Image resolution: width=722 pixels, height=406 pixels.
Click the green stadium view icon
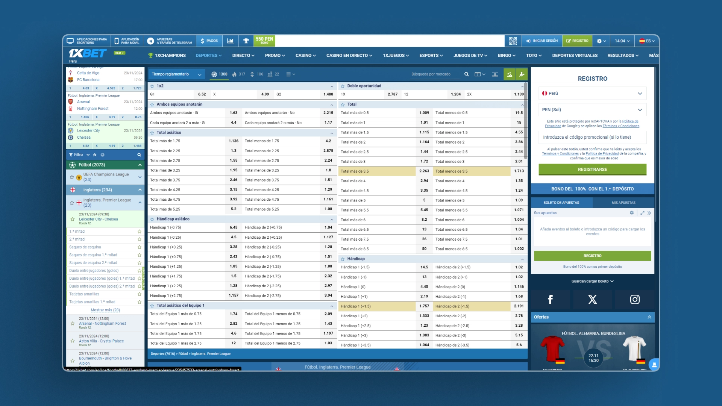510,74
